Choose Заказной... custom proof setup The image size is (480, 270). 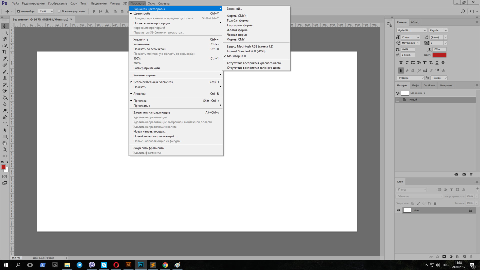coord(256,9)
